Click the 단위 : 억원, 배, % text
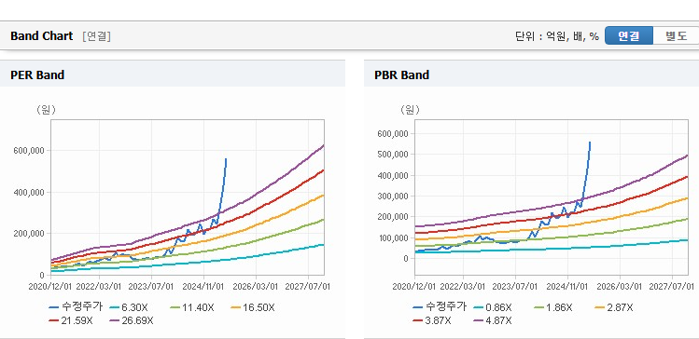The image size is (699, 339). (x=557, y=36)
